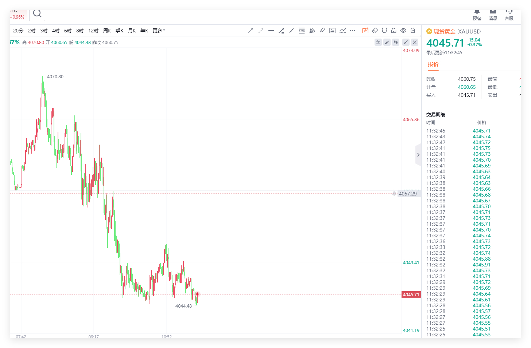
Task: Select the horizontal ray line tool
Action: (x=271, y=31)
